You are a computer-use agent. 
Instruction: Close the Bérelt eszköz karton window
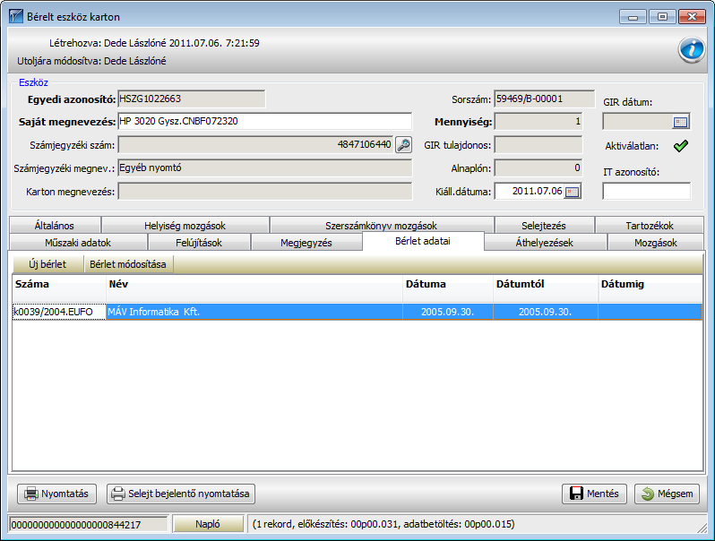[x=693, y=17]
